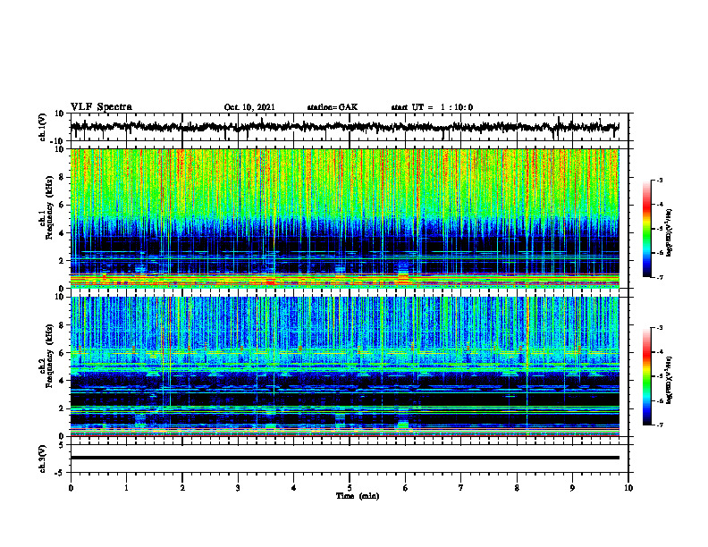Click the ch.2 spectrogram "6" kHz tick label
The width and height of the screenshot is (708, 547).
point(62,353)
